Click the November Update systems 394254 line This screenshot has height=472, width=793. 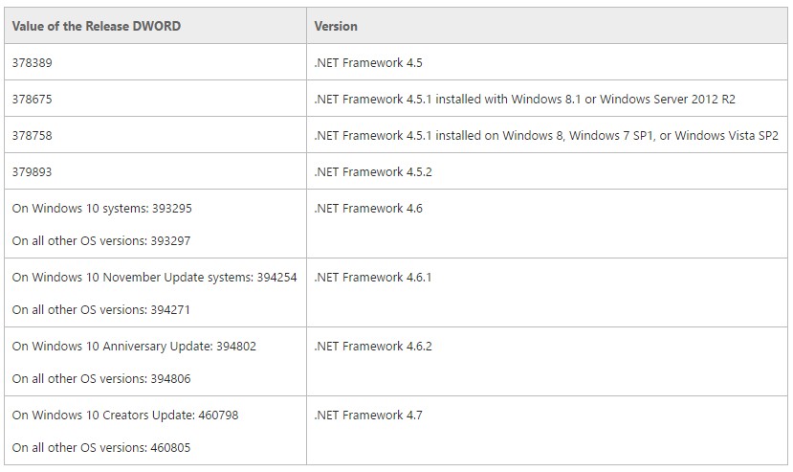tap(154, 277)
